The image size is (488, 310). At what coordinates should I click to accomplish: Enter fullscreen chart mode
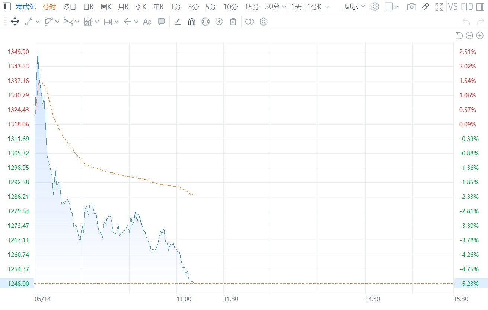click(x=439, y=7)
